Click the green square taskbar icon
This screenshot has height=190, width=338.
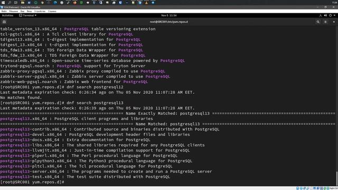point(81,3)
